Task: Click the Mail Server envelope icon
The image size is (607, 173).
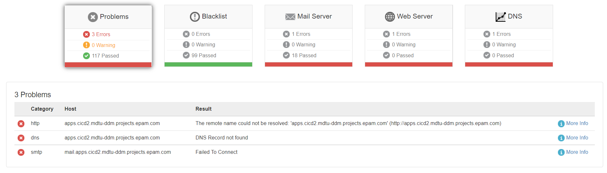Action: point(290,17)
